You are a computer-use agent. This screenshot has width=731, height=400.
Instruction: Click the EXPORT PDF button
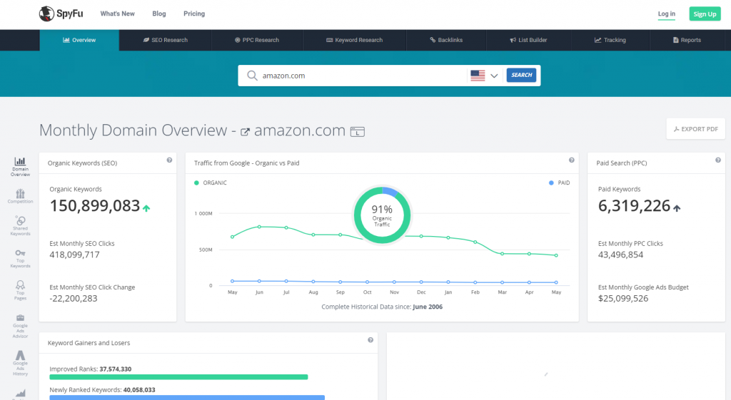coord(695,129)
